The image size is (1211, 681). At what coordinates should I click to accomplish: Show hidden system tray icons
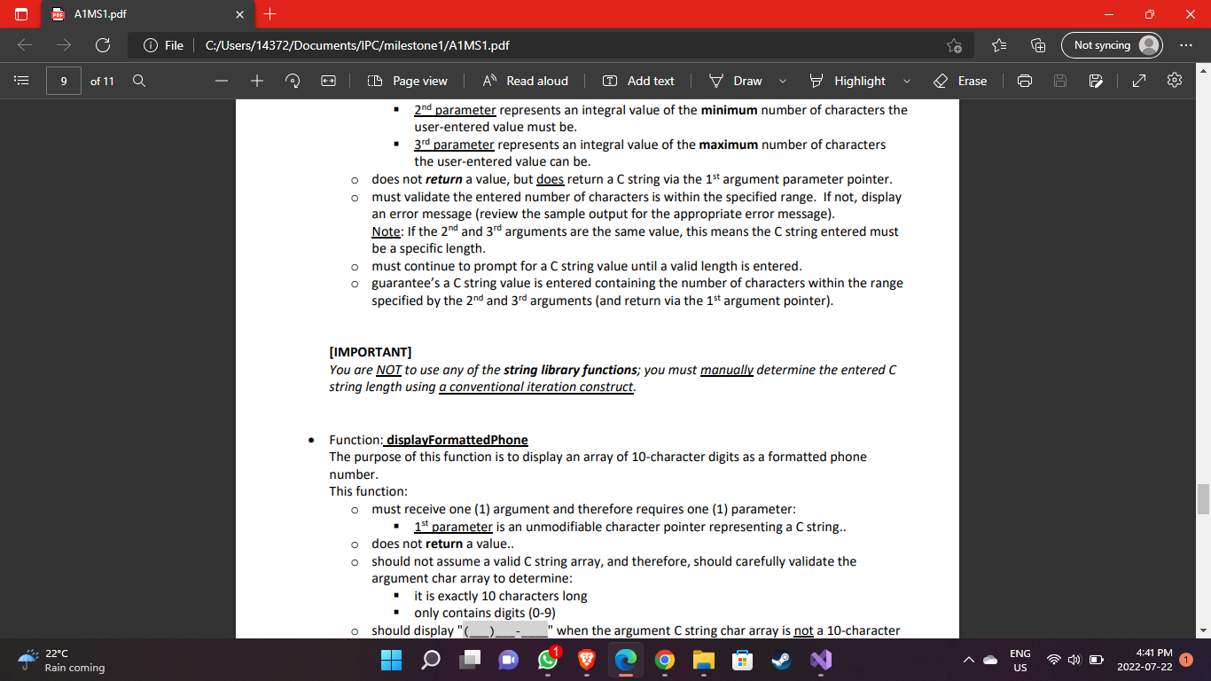968,660
